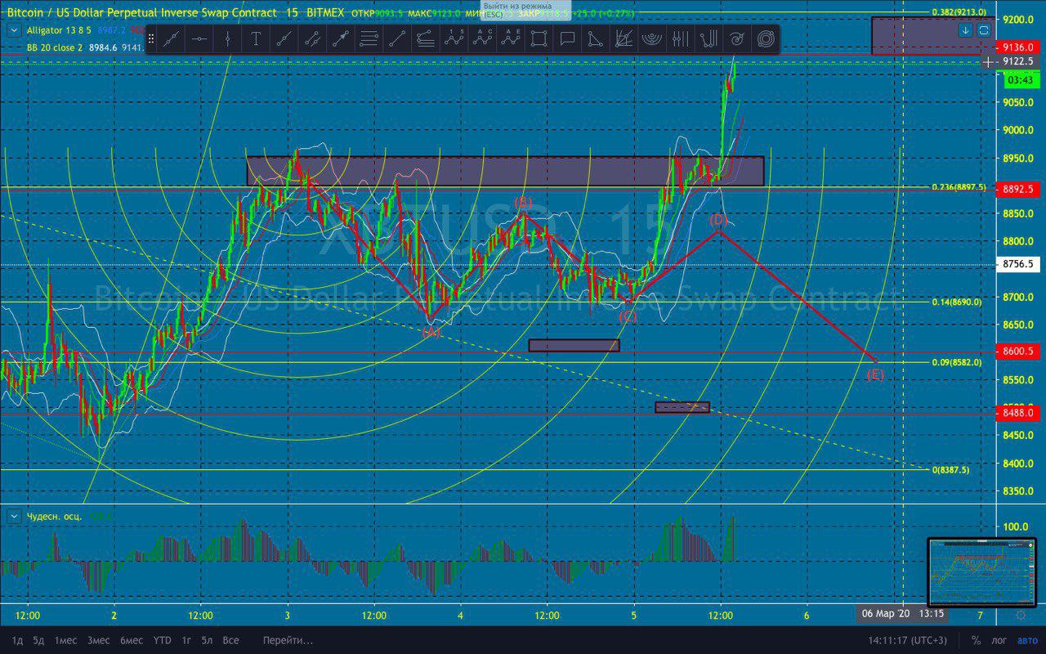Select the horizontal line tool
1046x654 pixels.
199,38
